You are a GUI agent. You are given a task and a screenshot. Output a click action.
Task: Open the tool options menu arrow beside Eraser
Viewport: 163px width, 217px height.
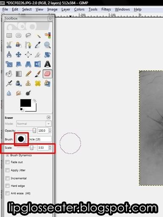[x=48, y=117]
